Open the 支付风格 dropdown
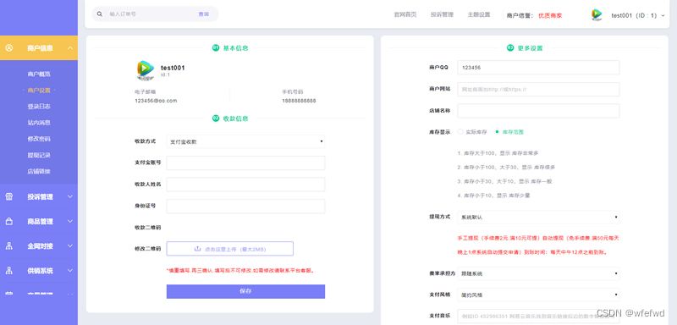Viewport: 677px width, 325px height. point(538,295)
